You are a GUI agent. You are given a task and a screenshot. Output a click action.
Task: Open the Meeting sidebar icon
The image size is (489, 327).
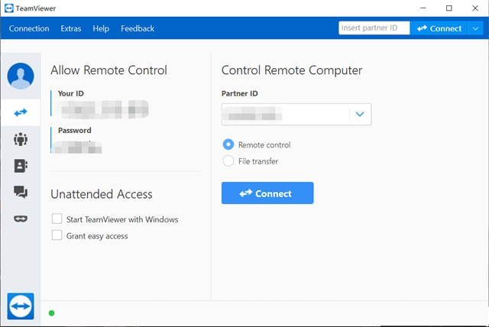pyautogui.click(x=21, y=139)
